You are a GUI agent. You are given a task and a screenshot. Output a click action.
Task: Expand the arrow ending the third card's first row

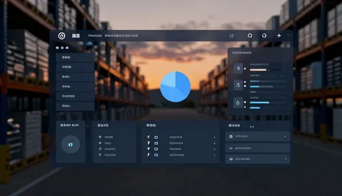tap(215, 137)
